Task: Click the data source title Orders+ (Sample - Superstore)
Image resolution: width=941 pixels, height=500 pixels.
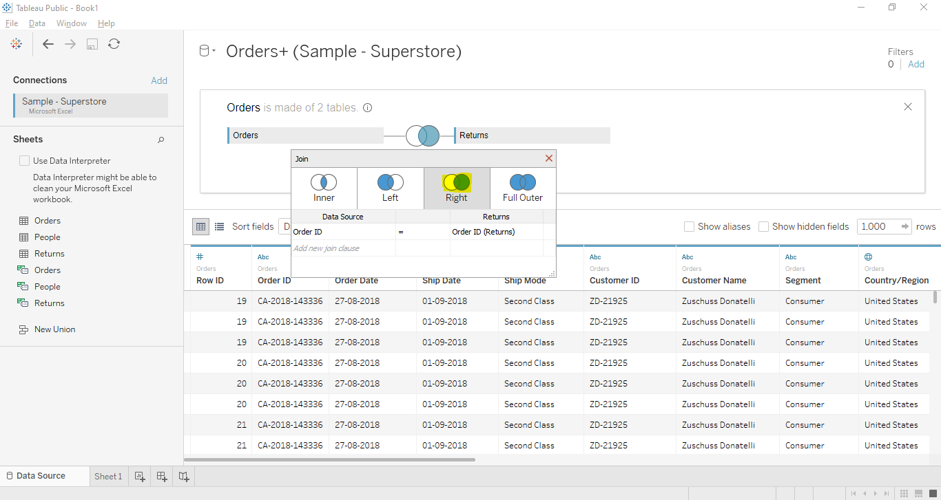Action: (x=344, y=52)
